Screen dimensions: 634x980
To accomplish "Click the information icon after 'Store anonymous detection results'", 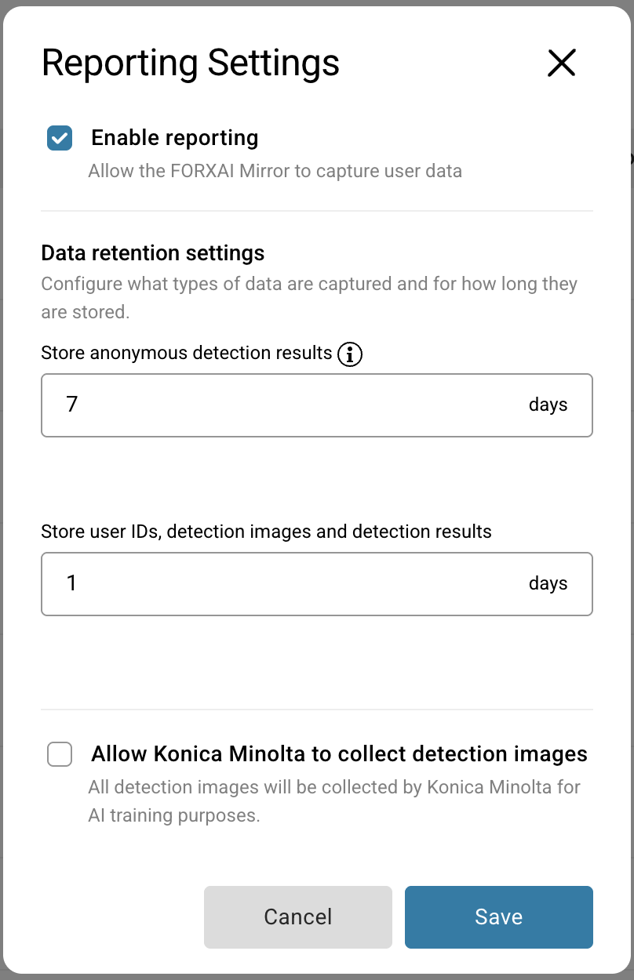I will click(350, 354).
